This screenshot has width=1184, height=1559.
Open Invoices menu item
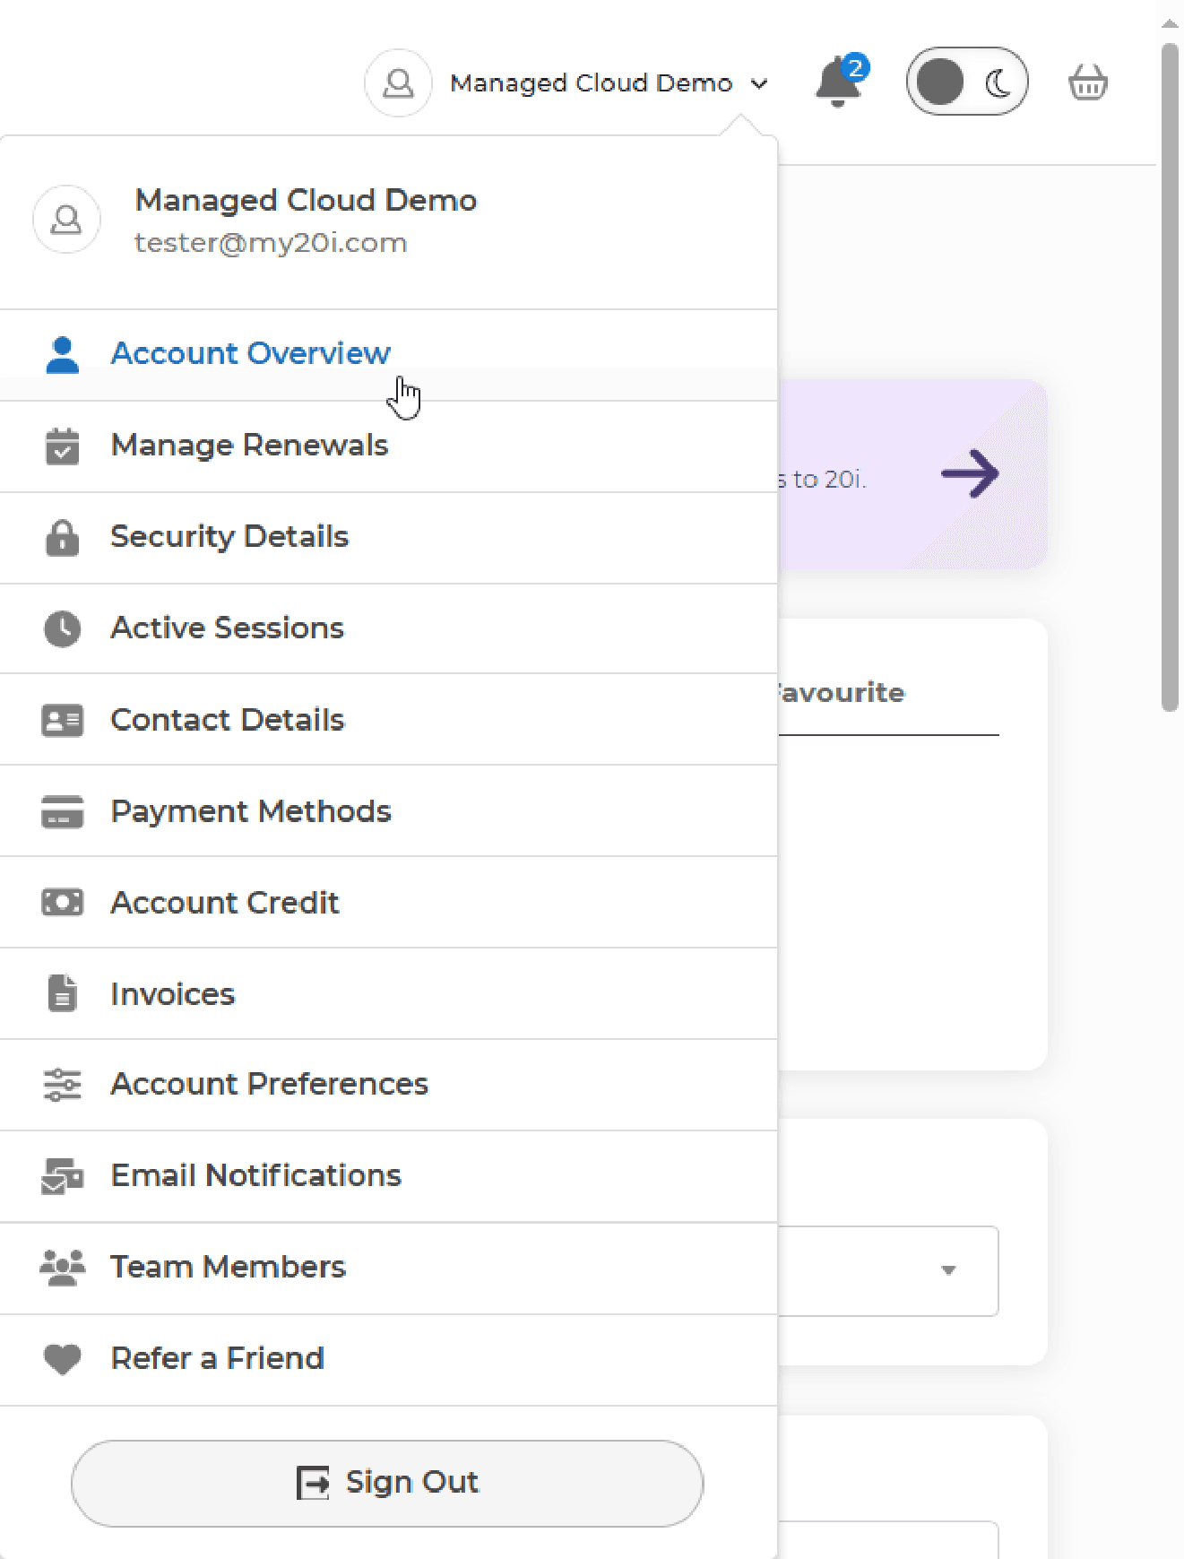tap(388, 994)
